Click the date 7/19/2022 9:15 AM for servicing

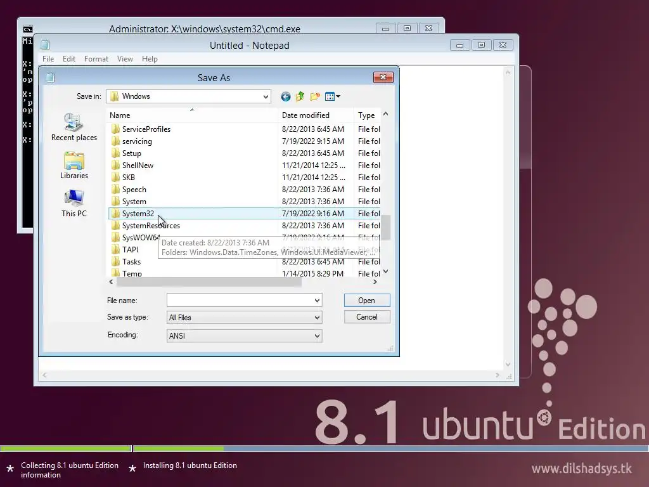click(x=313, y=141)
